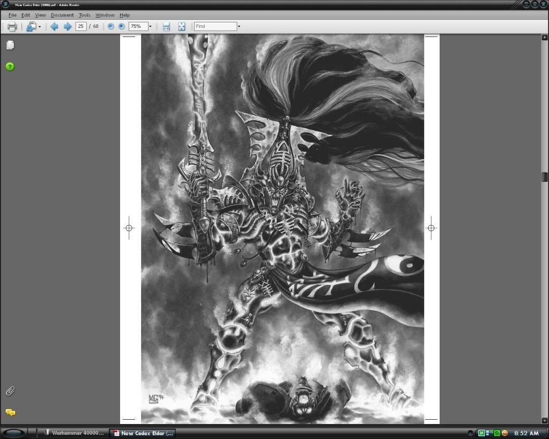Click the vertical scrollbar down arrow

[545, 420]
